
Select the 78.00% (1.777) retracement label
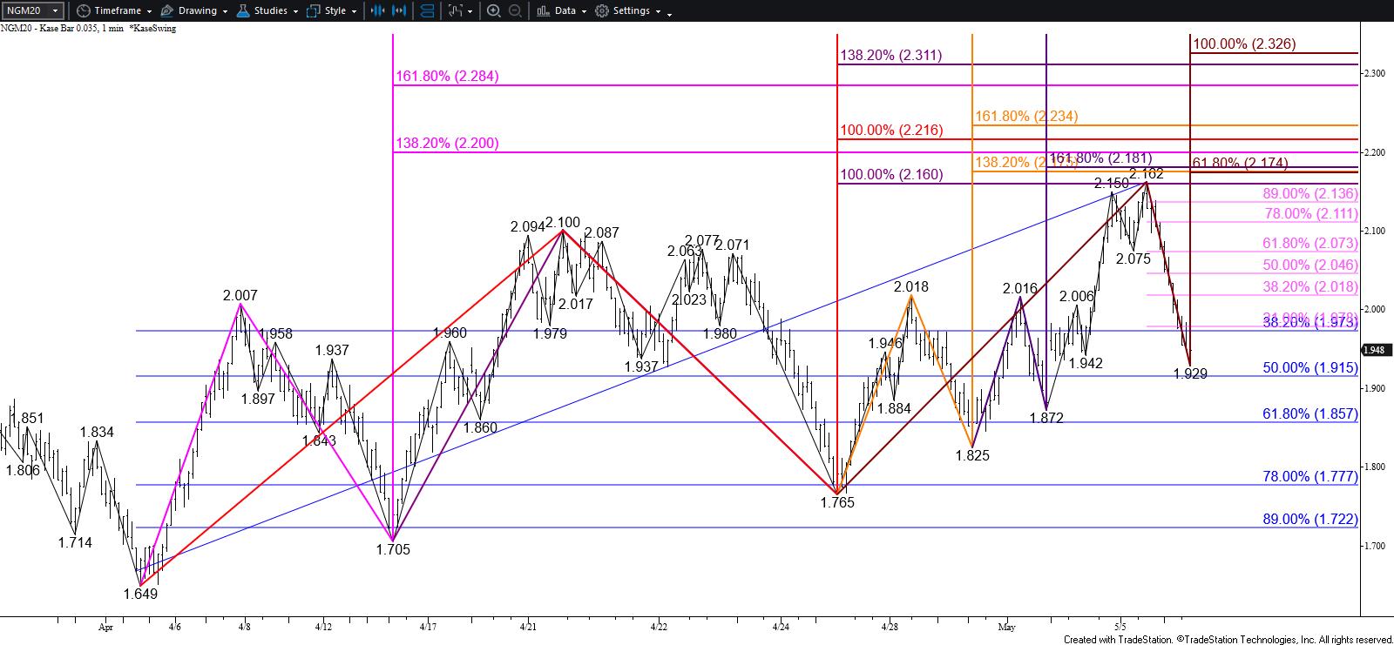(1310, 477)
